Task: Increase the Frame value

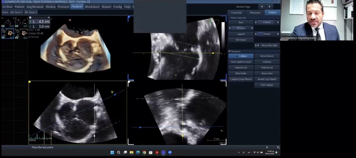Action: click(x=278, y=22)
